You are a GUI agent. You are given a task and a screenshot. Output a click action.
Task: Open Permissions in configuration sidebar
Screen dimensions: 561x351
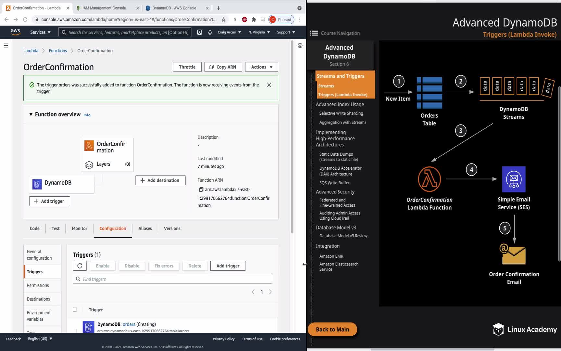coord(38,285)
